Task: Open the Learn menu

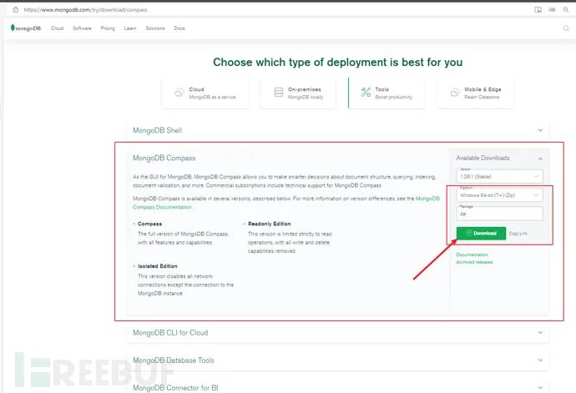Action: (x=130, y=28)
